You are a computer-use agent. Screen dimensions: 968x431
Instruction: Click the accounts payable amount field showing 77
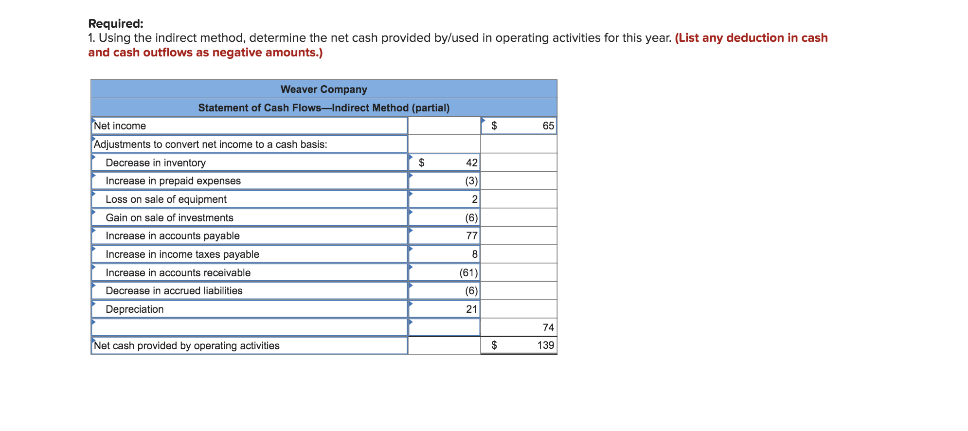pos(444,235)
